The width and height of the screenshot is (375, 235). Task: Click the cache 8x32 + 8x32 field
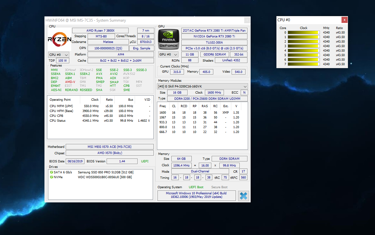point(121,61)
